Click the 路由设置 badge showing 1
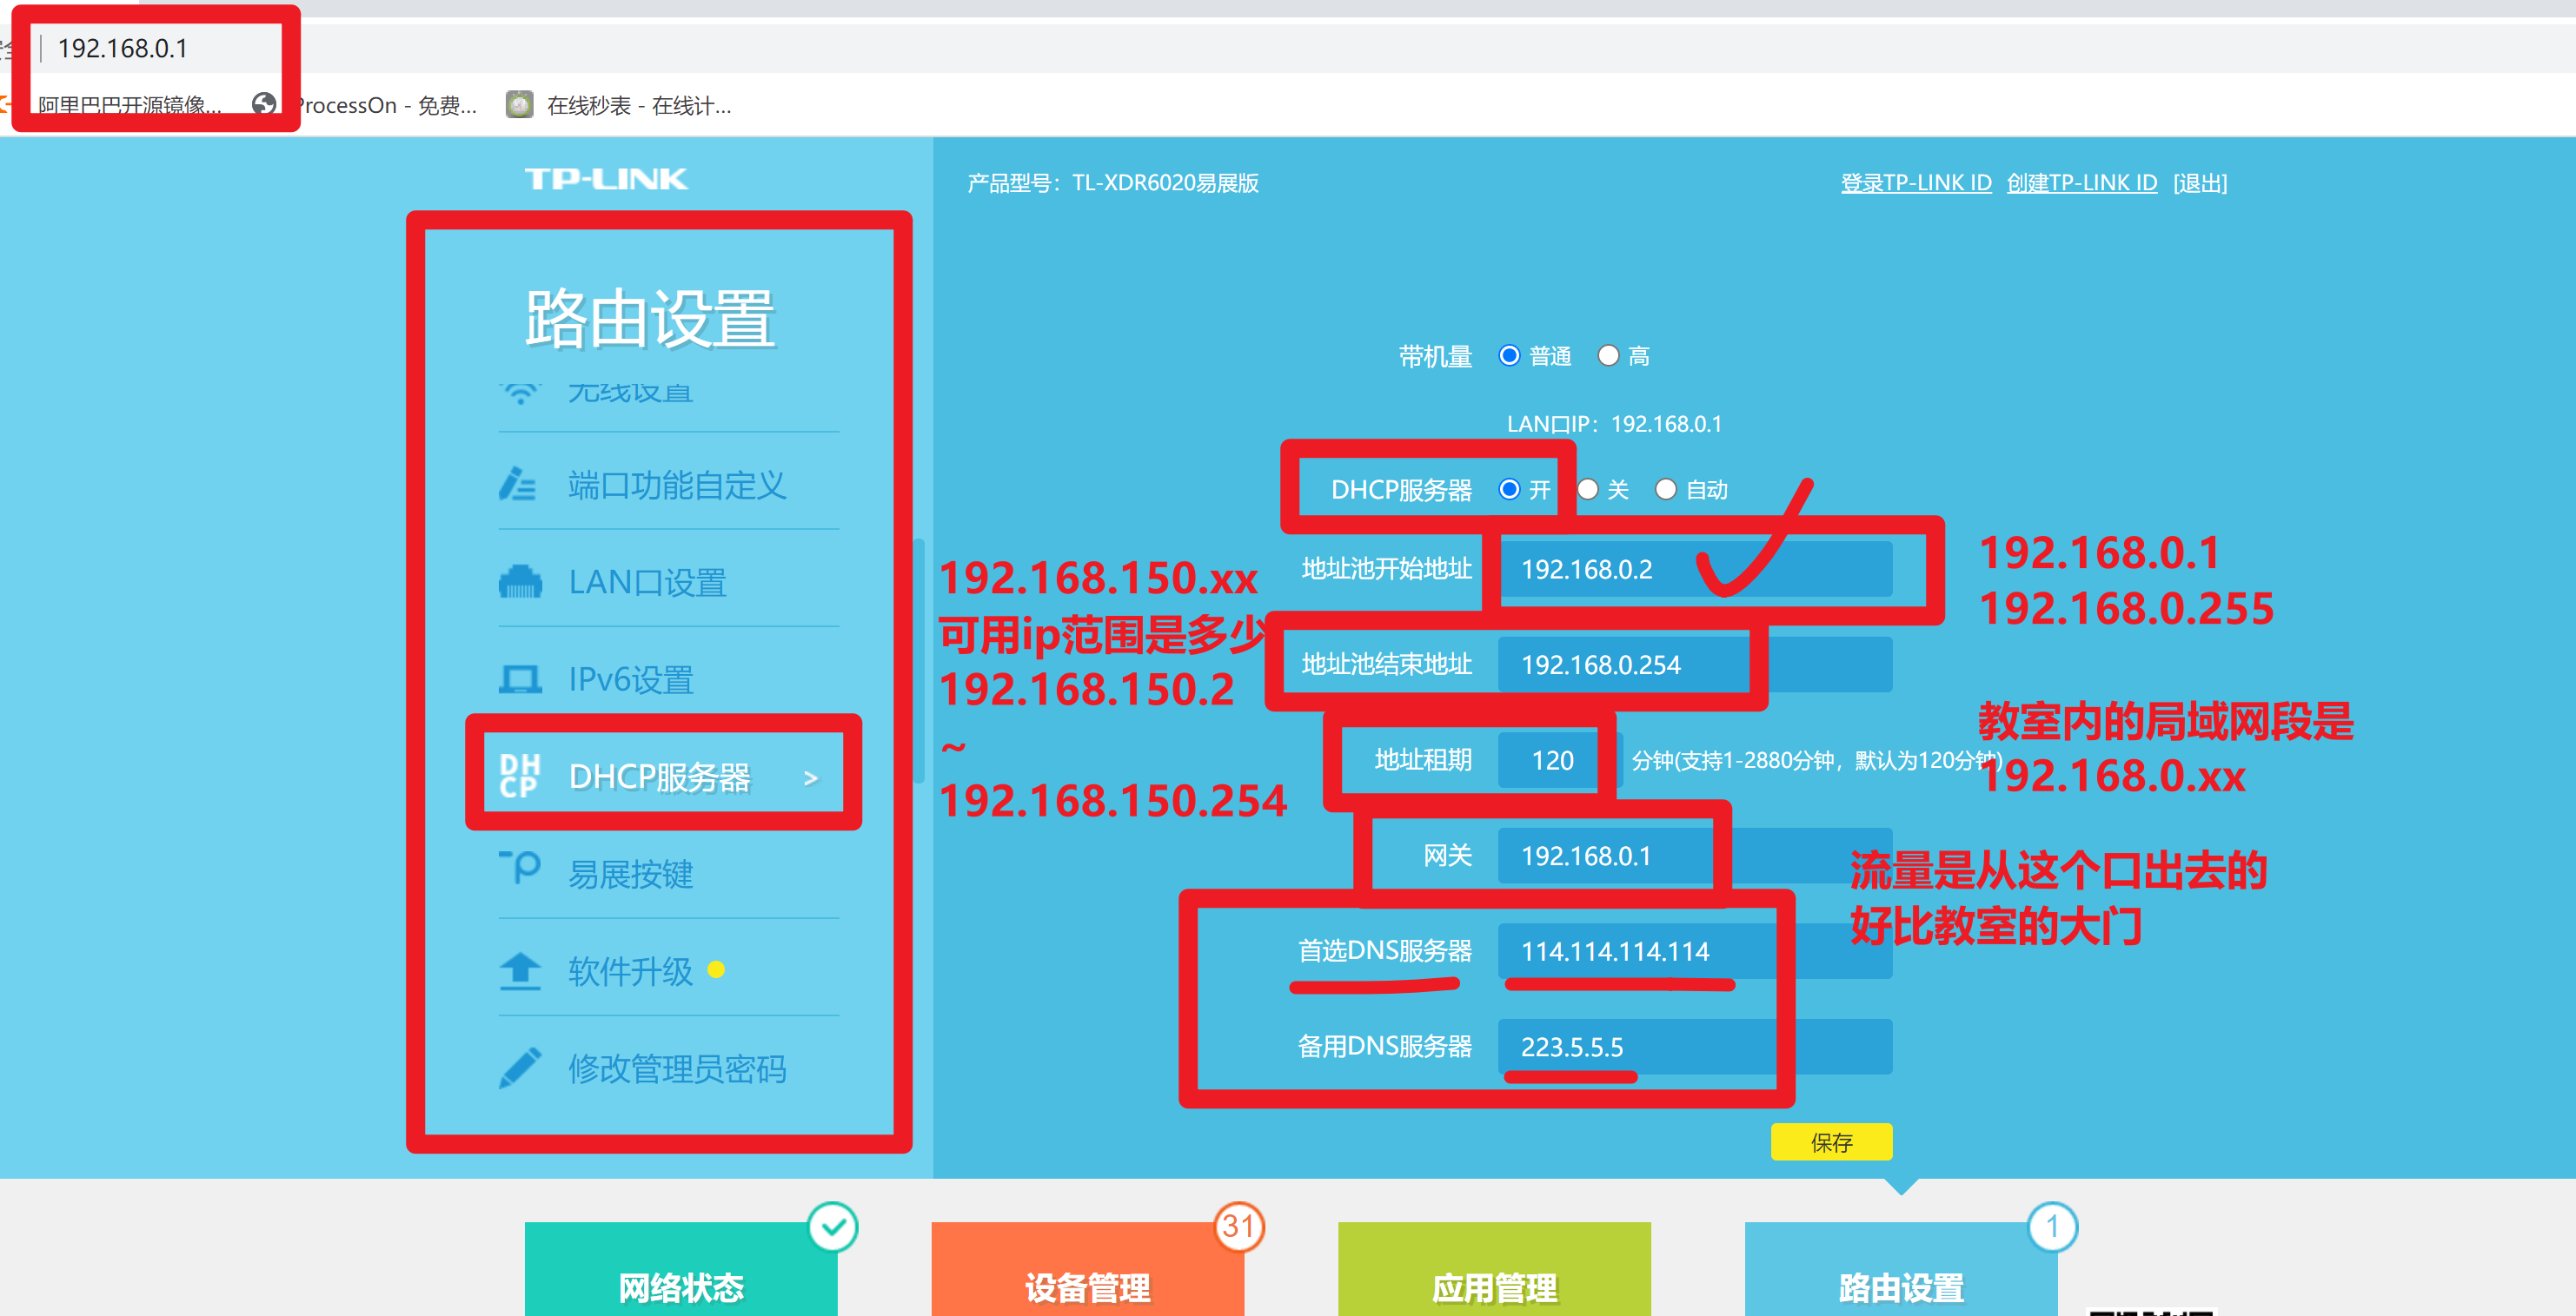The width and height of the screenshot is (2576, 1316). [x=2052, y=1227]
